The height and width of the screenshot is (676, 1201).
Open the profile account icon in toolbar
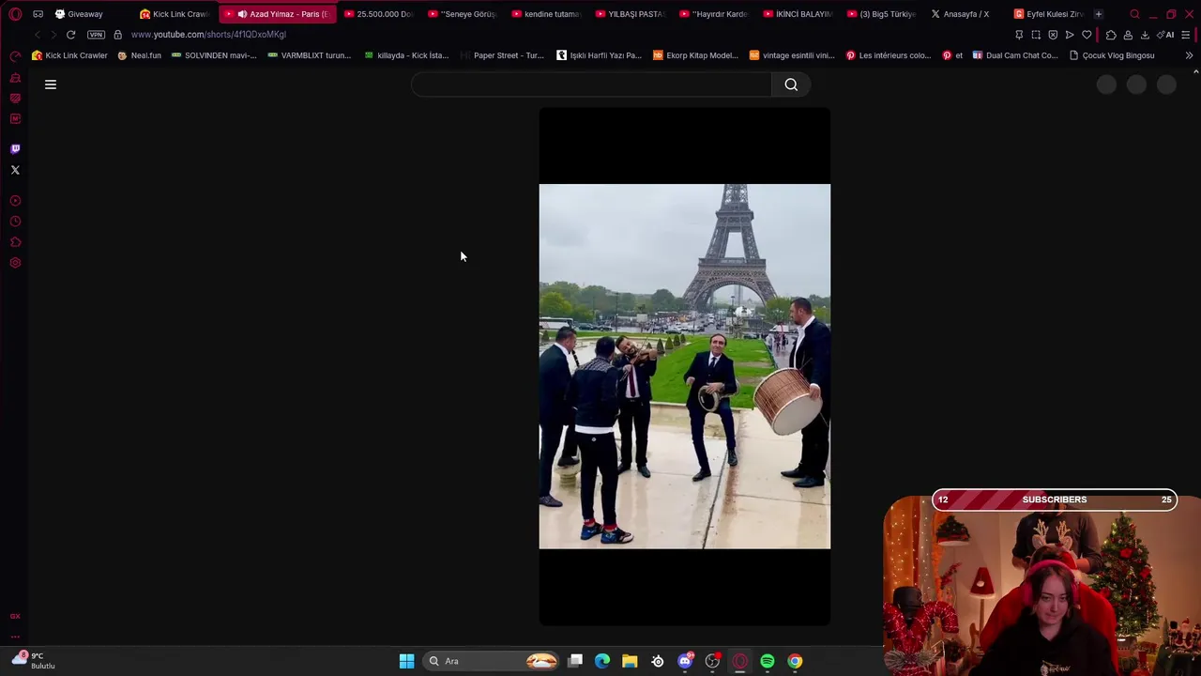[1128, 35]
